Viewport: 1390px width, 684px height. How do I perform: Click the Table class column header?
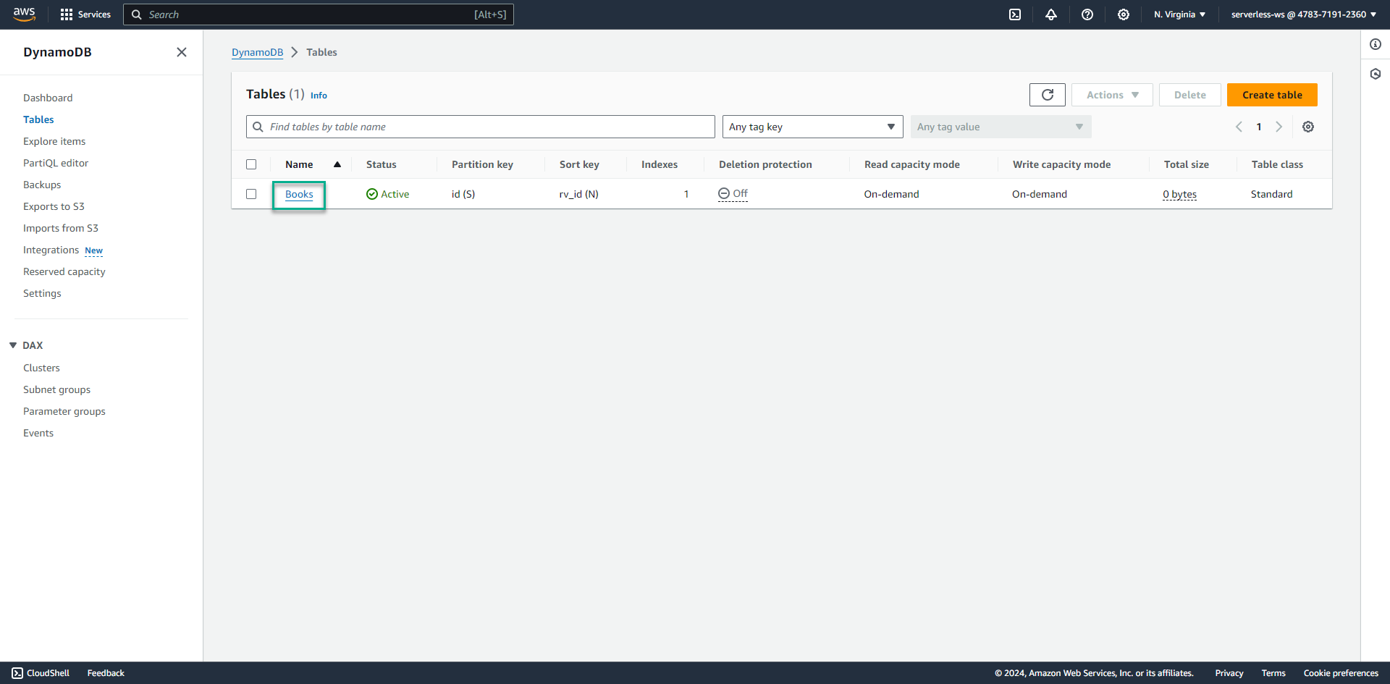(1277, 164)
